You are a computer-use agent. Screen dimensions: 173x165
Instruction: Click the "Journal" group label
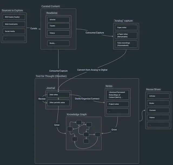tap(51, 88)
